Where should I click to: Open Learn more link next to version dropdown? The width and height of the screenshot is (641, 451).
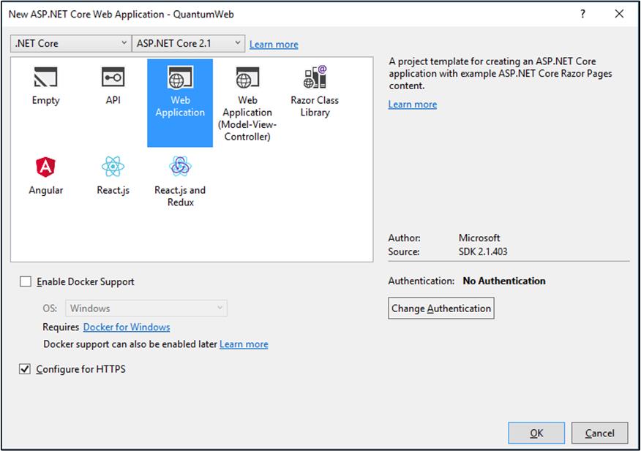274,44
